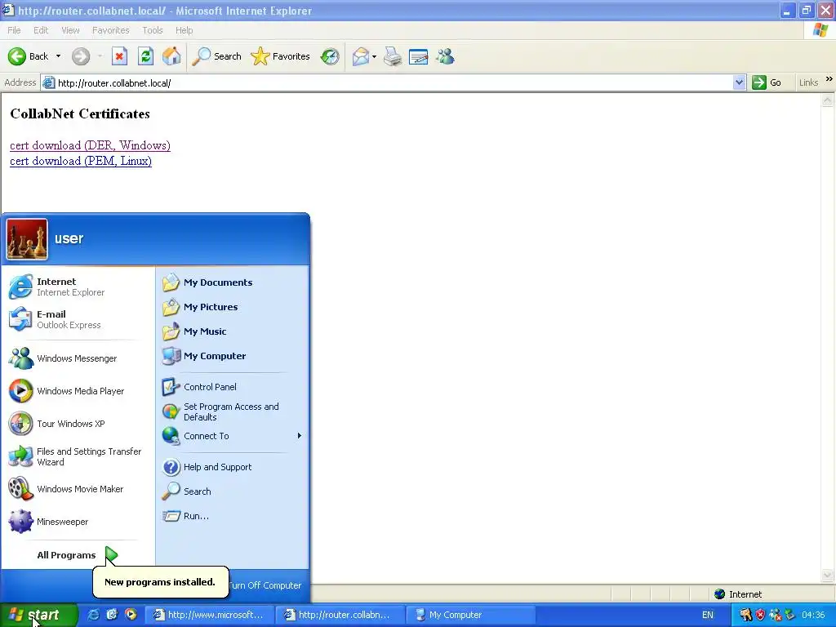Click the Start button
836x627 pixels.
[x=39, y=615]
